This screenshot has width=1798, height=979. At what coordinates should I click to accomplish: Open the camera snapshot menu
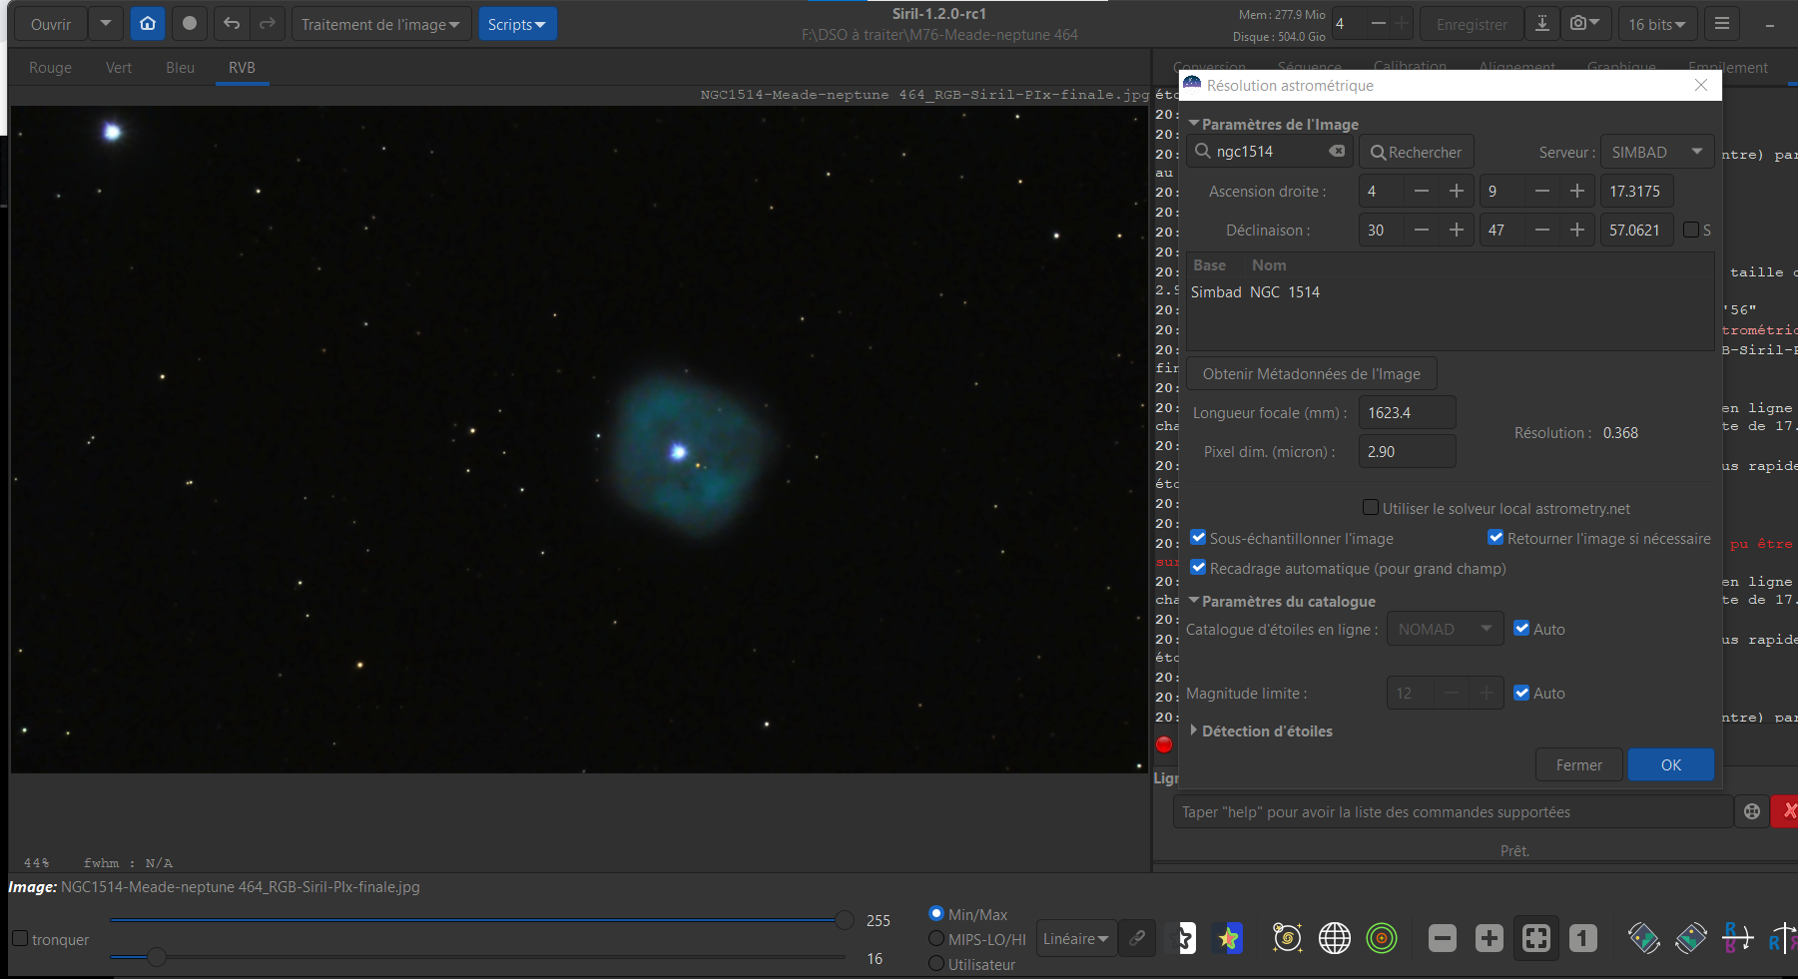[x=1583, y=24]
